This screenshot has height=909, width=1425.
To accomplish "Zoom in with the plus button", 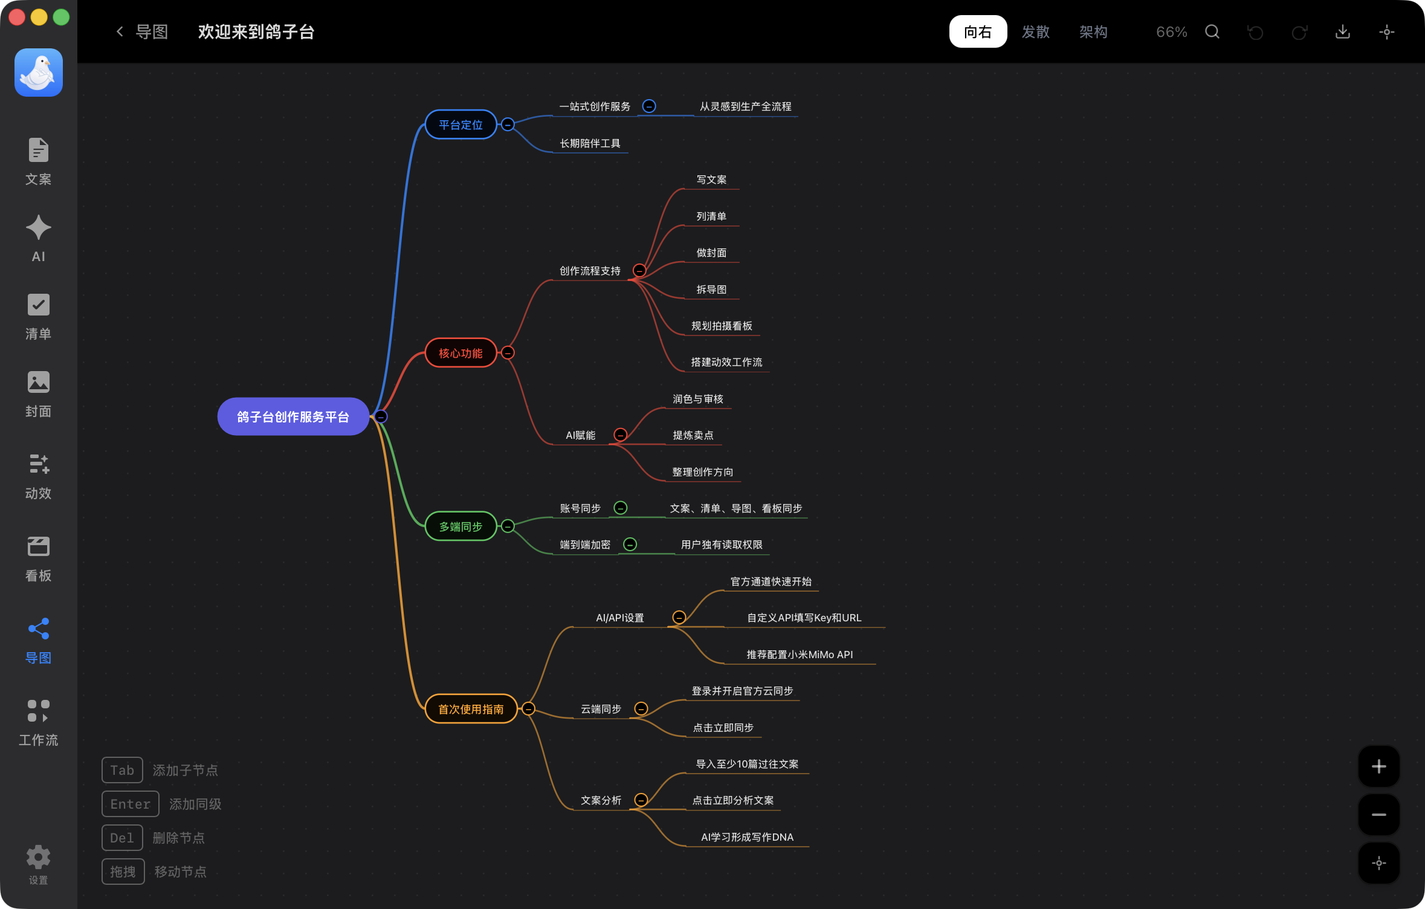I will pyautogui.click(x=1379, y=766).
